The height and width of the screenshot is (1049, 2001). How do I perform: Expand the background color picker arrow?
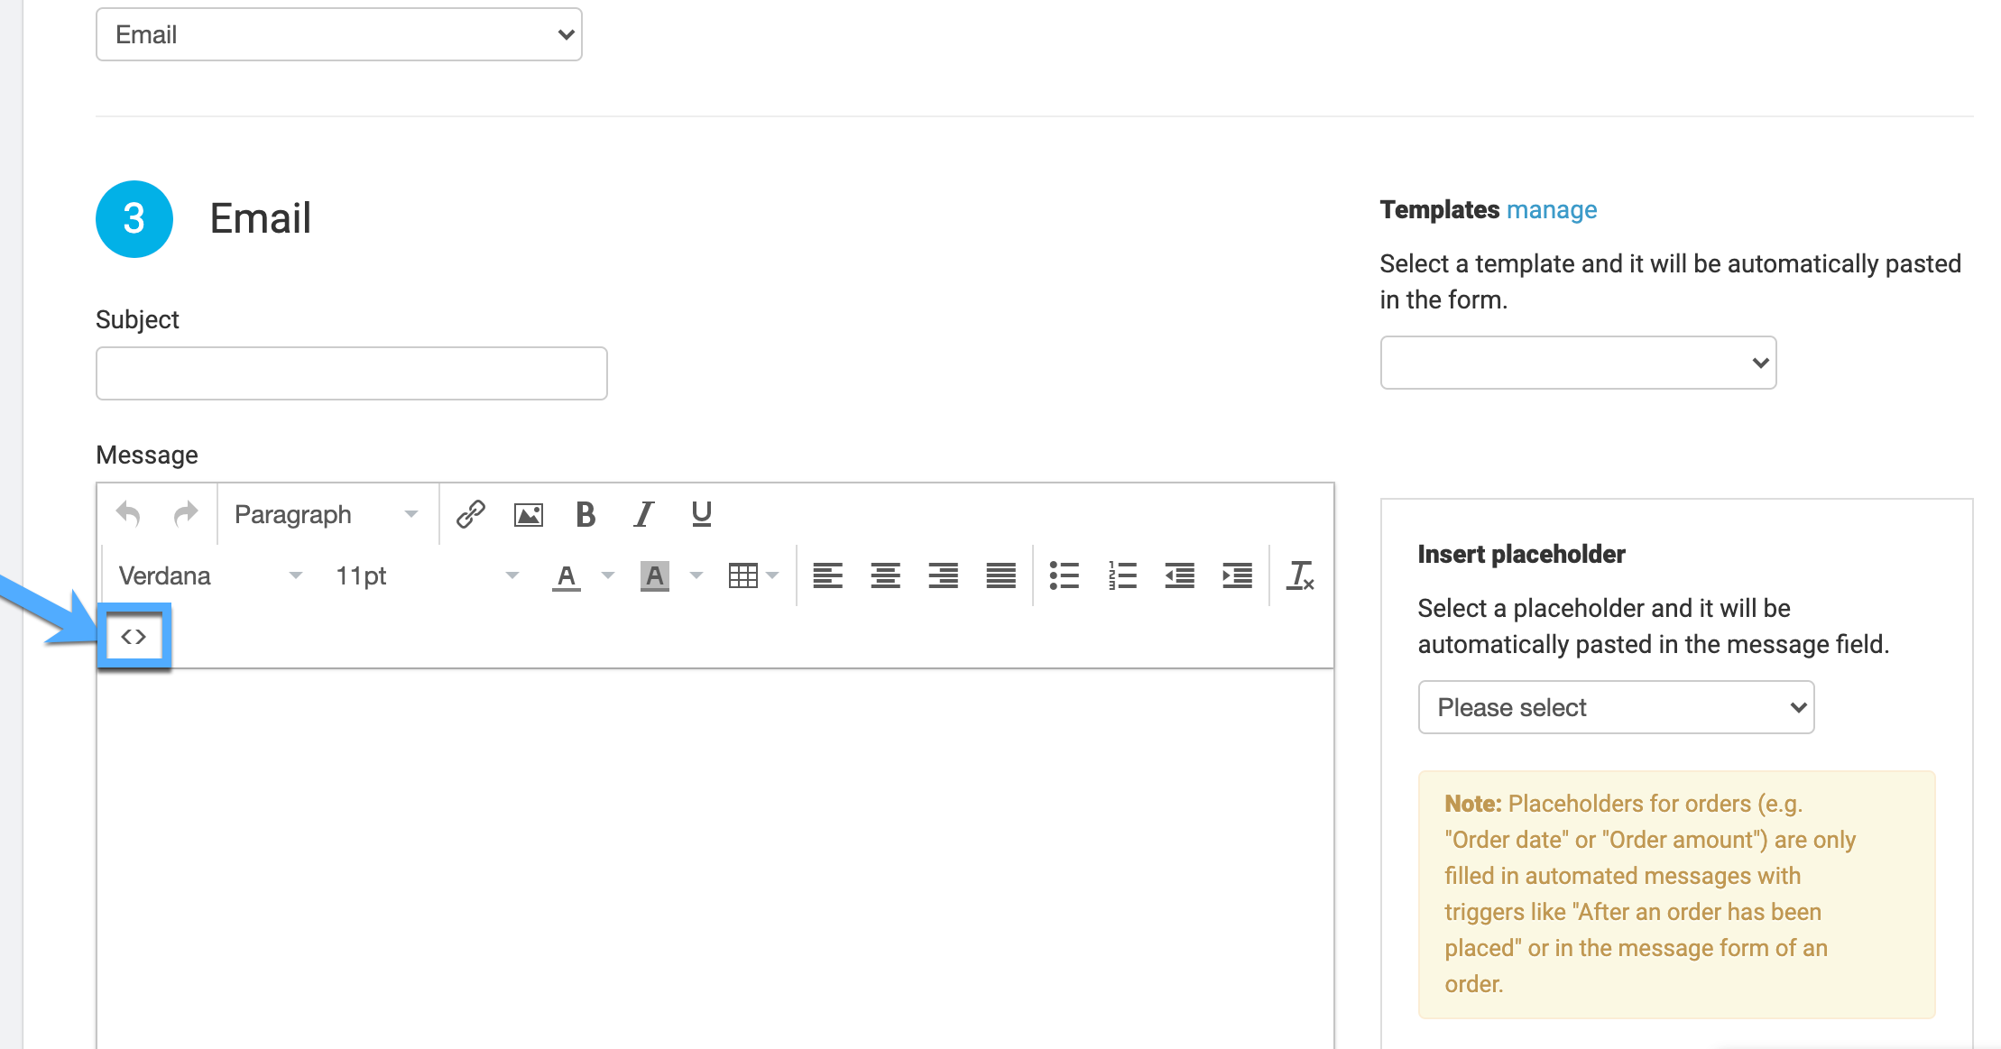click(696, 575)
